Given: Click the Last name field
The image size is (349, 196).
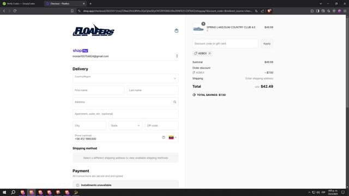Looking at the screenshot, I should click(x=153, y=90).
